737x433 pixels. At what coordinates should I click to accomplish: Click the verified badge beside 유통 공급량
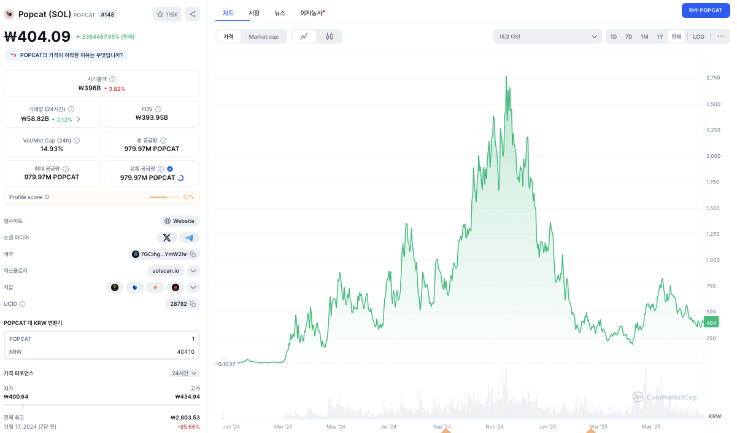[170, 169]
